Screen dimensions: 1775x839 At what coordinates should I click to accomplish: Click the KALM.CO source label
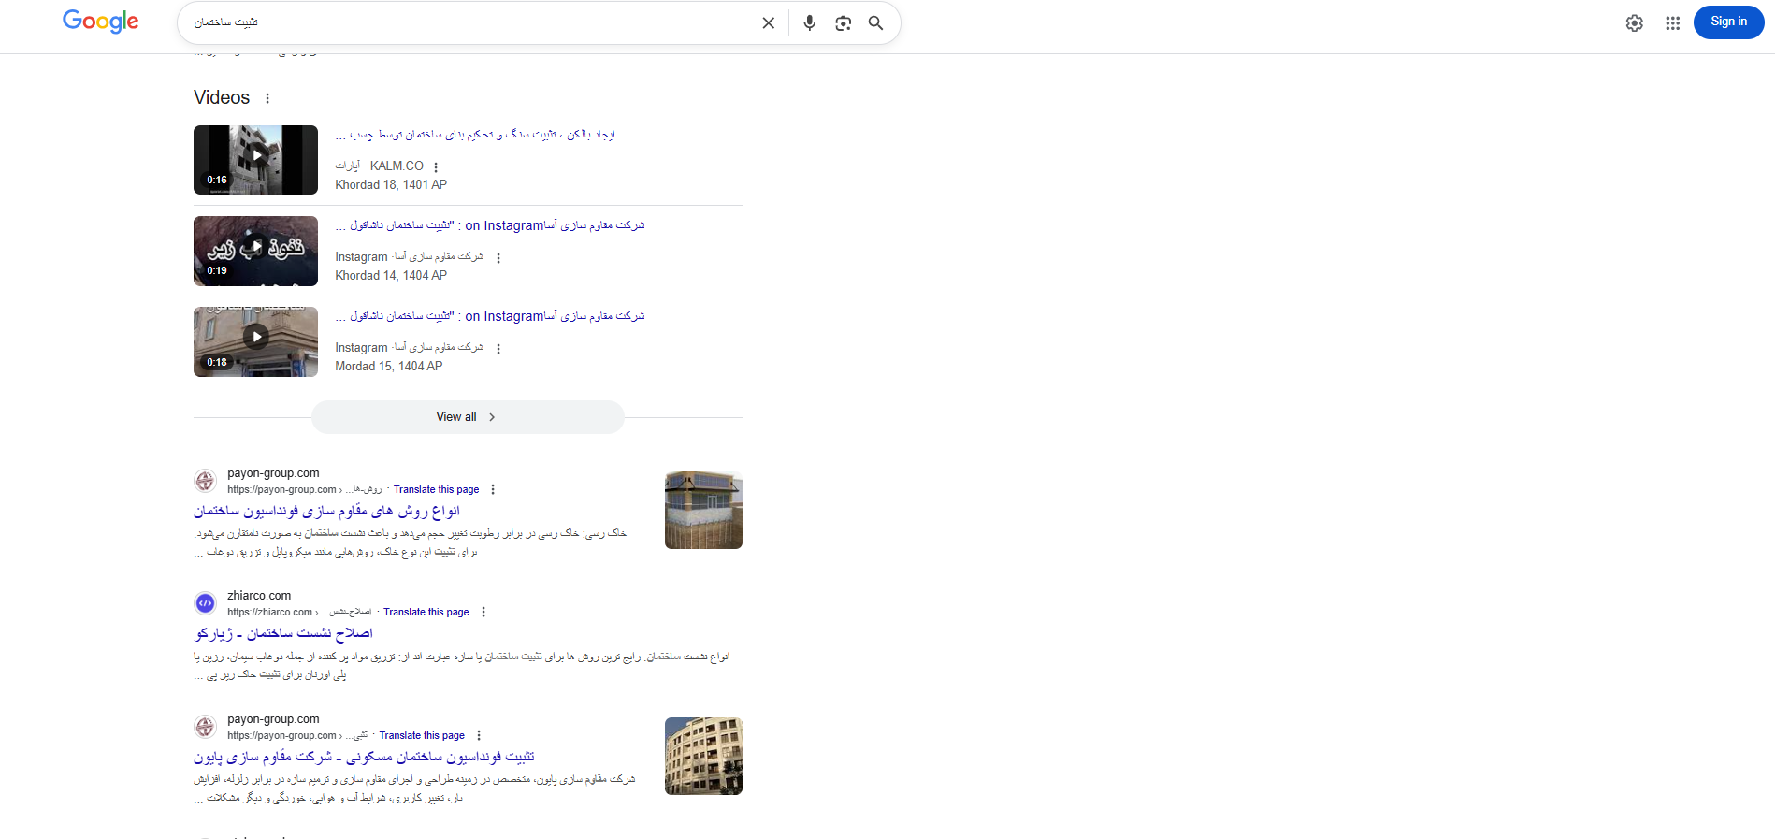coord(397,166)
